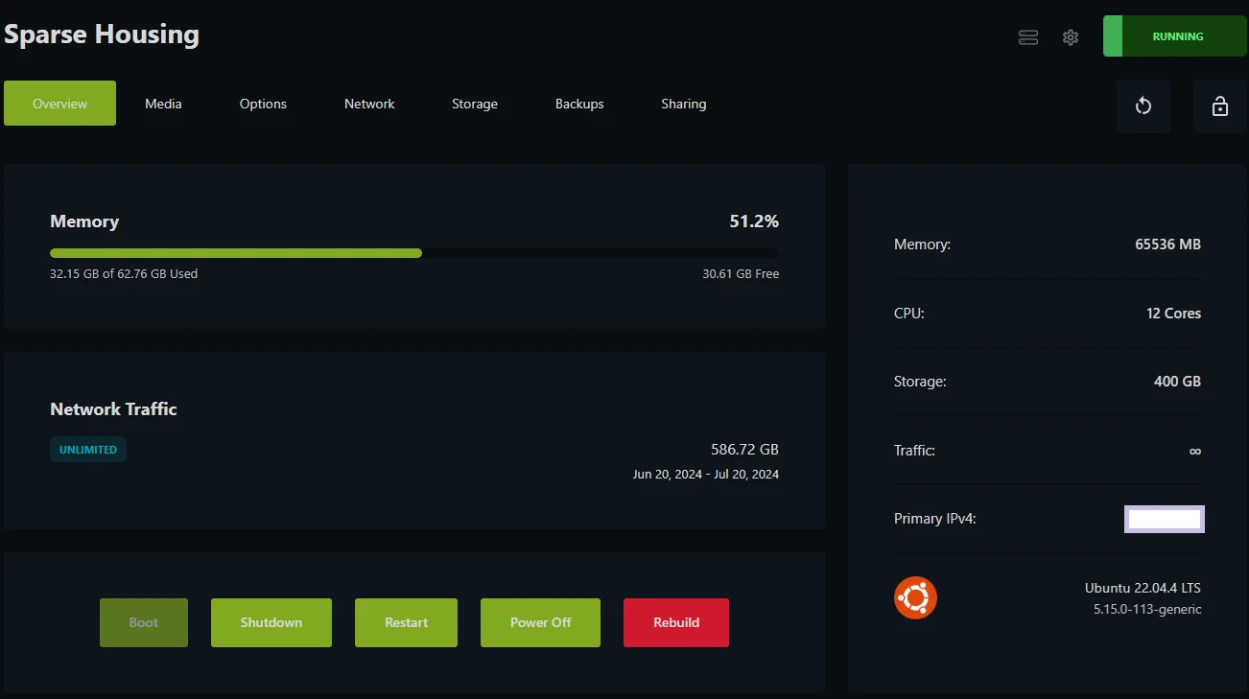Click the lock icon button
The width and height of the screenshot is (1249, 699).
(x=1219, y=106)
